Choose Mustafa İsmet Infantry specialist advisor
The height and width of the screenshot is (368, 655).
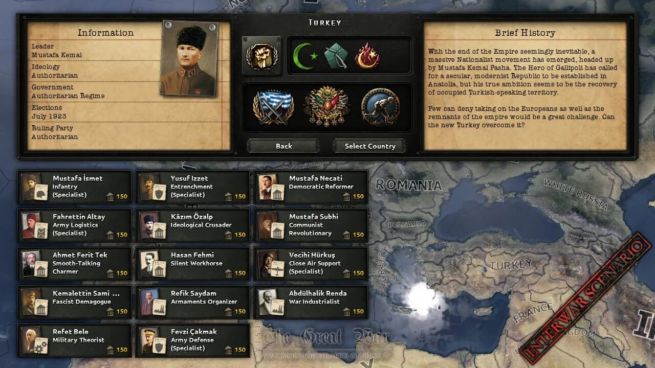pyautogui.click(x=75, y=187)
